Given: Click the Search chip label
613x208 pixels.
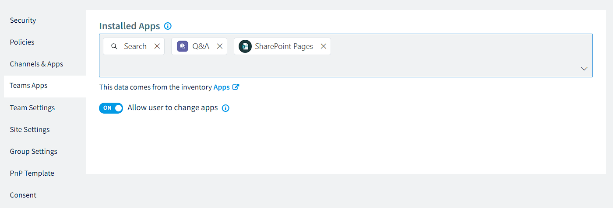Looking at the screenshot, I should [x=135, y=46].
